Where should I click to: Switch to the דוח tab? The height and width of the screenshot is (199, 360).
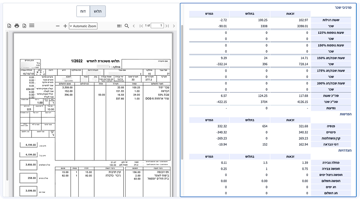[x=83, y=11]
